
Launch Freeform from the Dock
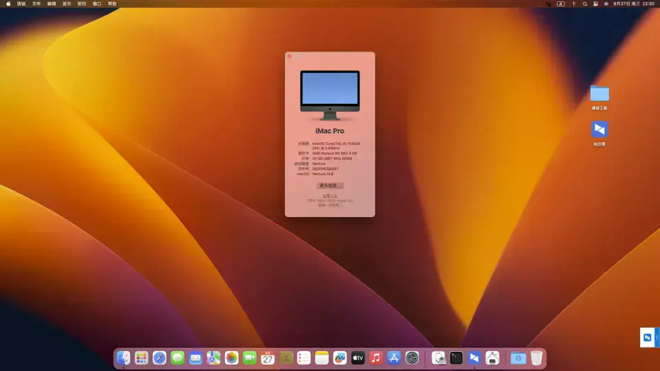(x=340, y=358)
